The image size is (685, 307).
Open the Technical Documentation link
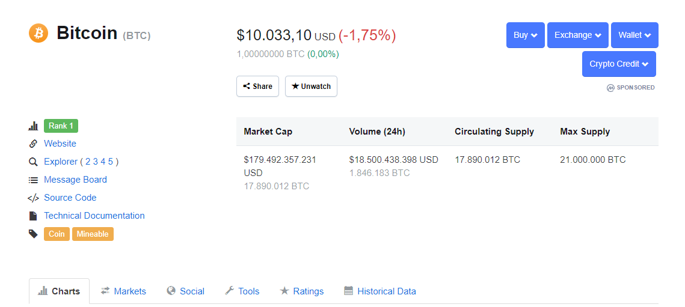[94, 216]
